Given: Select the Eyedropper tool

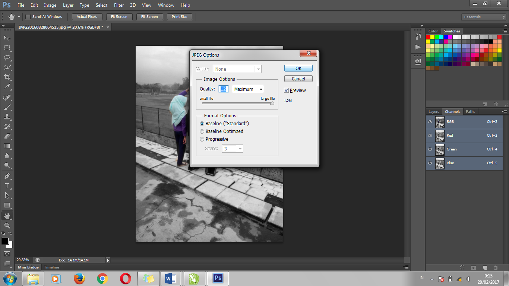Looking at the screenshot, I should coord(7,87).
